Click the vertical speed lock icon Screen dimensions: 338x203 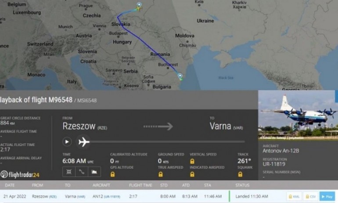click(x=192, y=161)
